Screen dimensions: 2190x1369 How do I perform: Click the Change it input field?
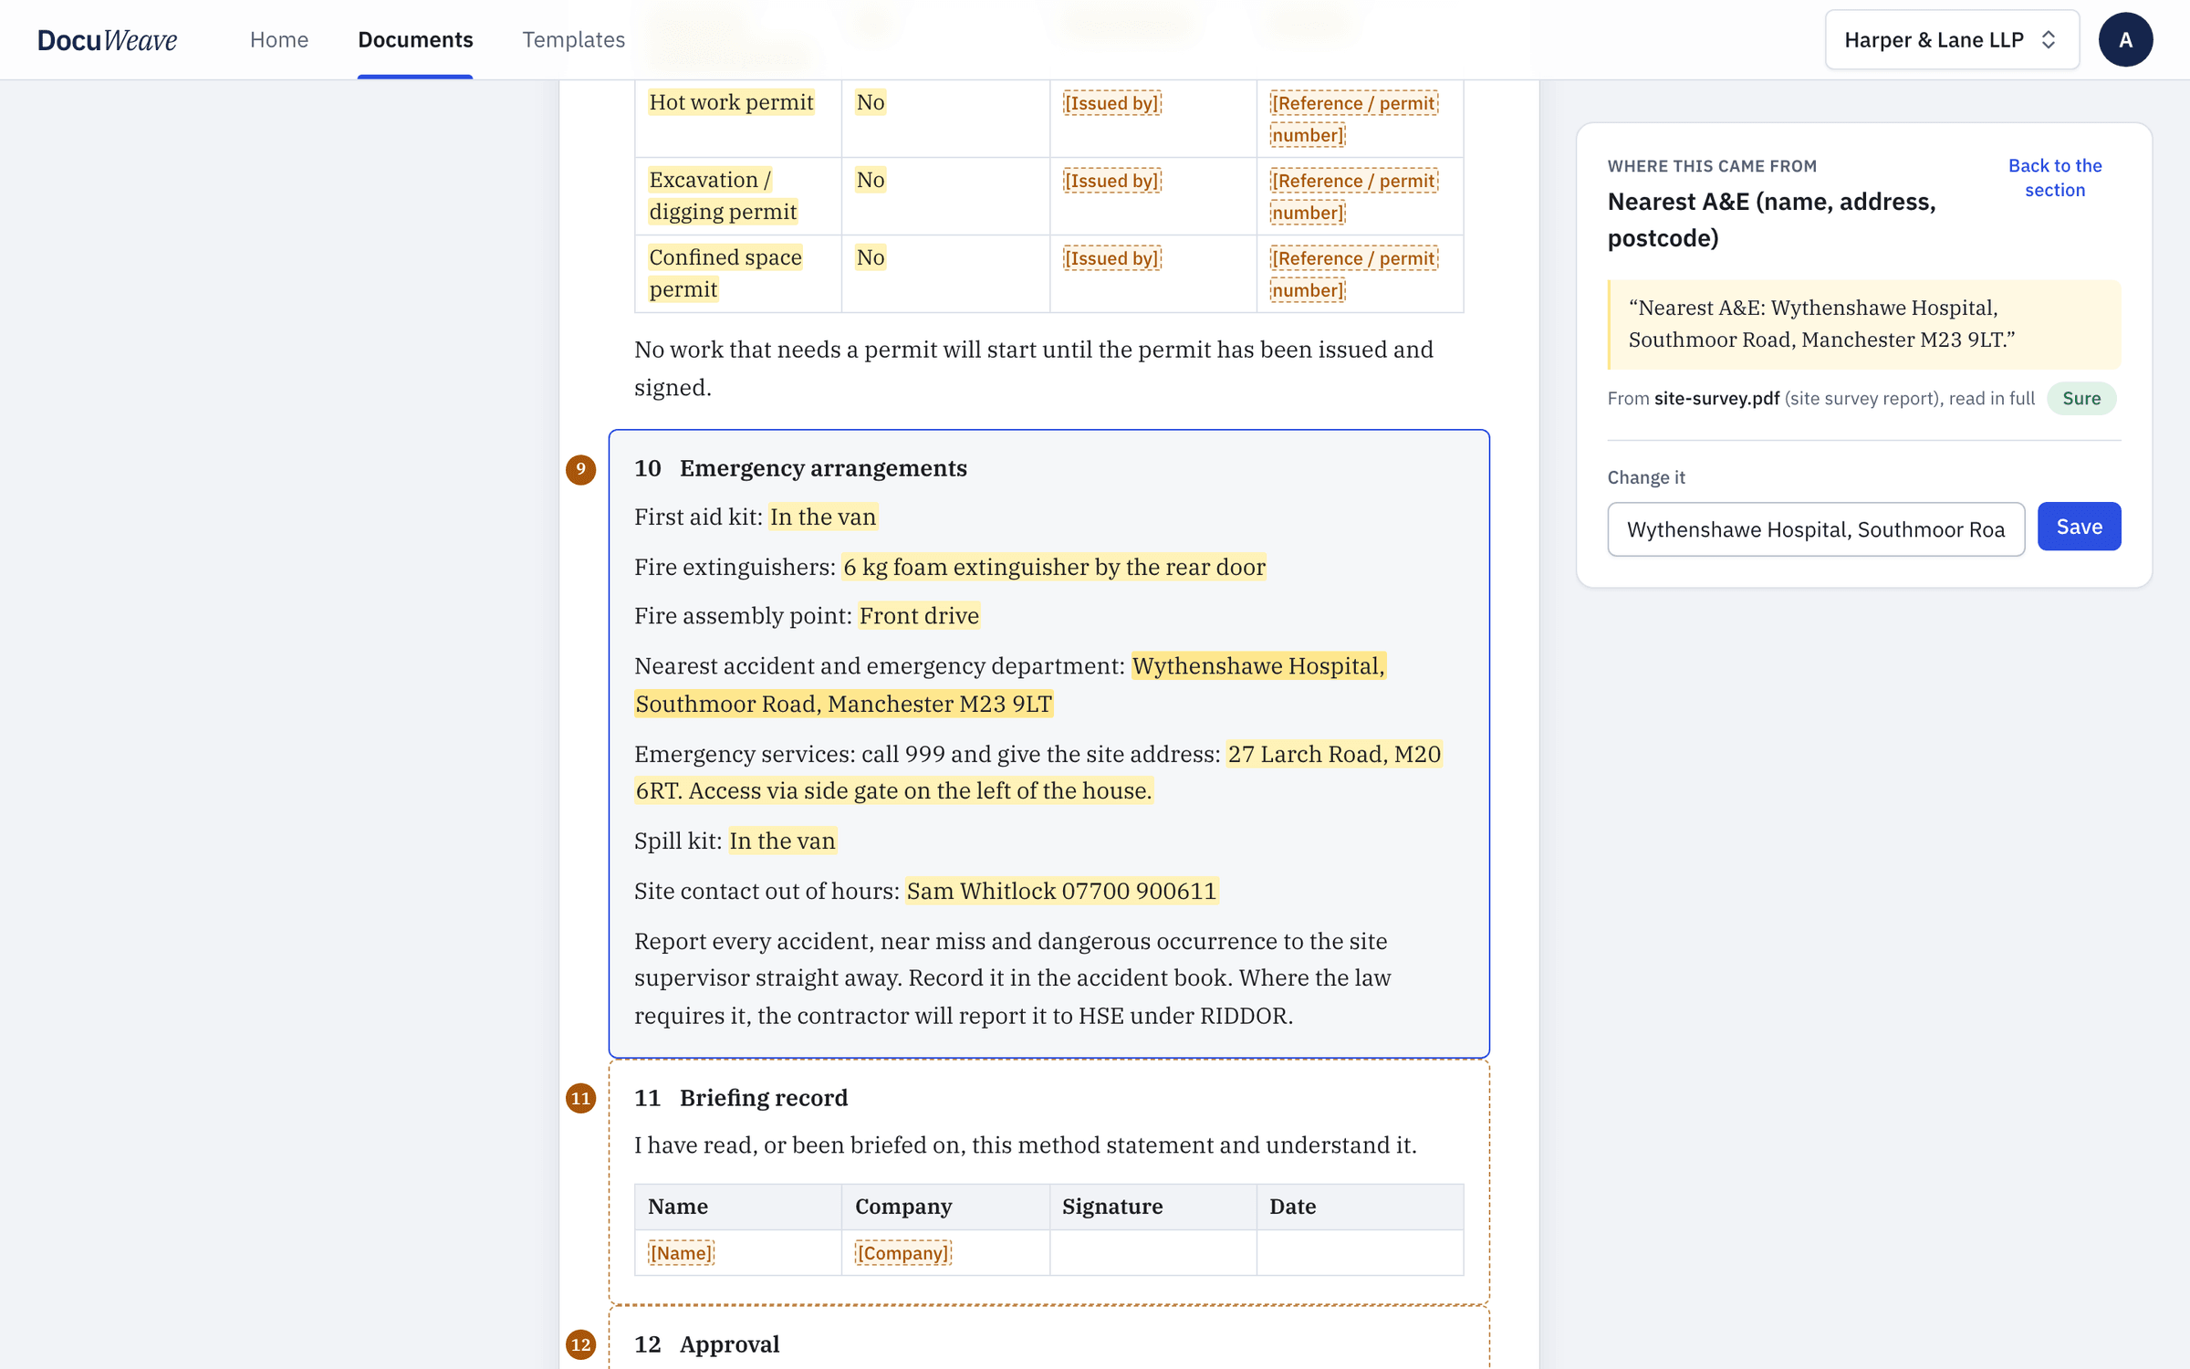click(1816, 529)
